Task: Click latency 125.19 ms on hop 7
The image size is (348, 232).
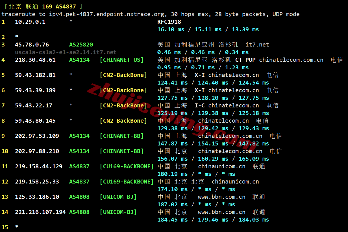Action: coord(173,113)
